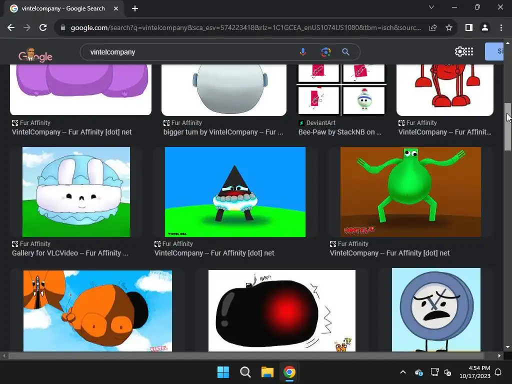This screenshot has height=384, width=512.
Task: Click the lock icon in address bar
Action: tap(63, 28)
